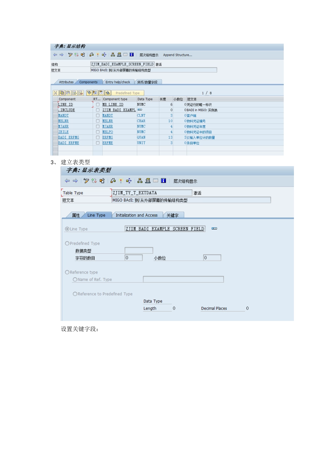Screen dimensions: 334x473
Task: Tick the RT checkbox for .INCLUDE row
Action: pyautogui.click(x=98, y=110)
